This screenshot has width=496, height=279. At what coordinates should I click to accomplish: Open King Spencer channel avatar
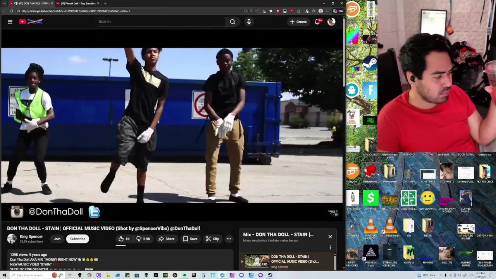(x=12, y=239)
